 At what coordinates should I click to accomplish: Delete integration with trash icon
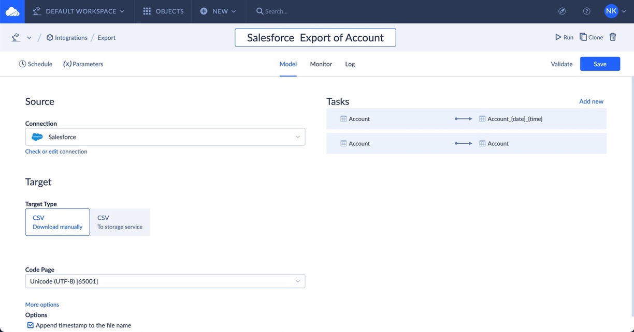[613, 37]
